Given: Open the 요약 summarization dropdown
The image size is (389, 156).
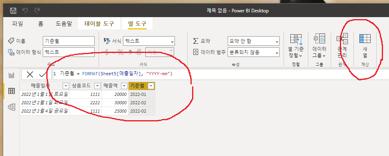Looking at the screenshot, I should tap(254, 41).
